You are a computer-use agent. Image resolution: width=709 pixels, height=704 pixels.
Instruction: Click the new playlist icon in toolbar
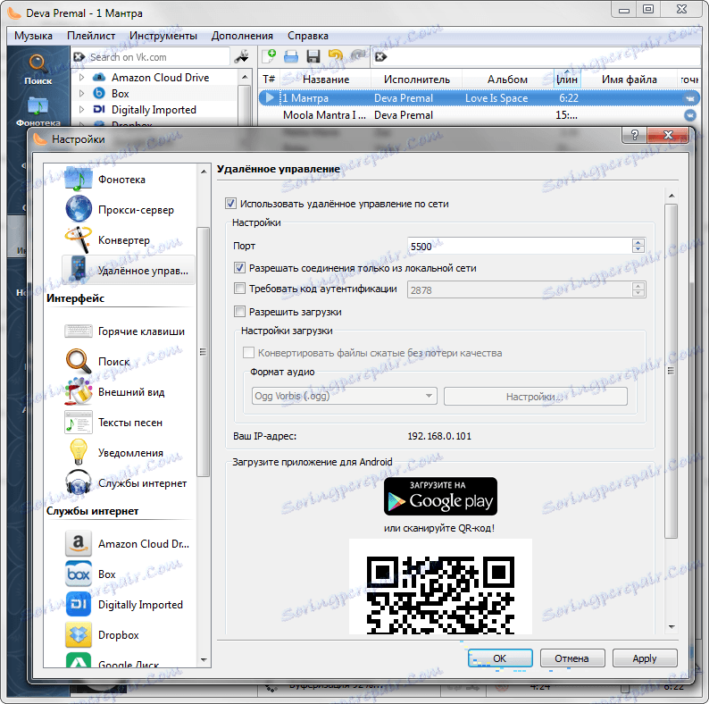[269, 56]
